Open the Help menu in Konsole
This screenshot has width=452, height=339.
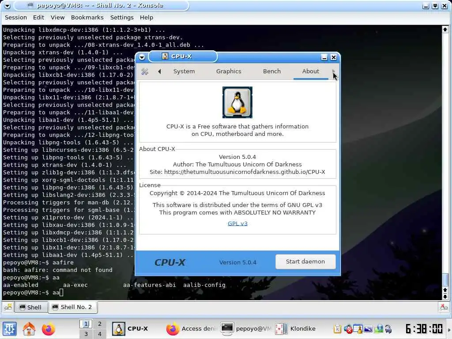click(x=147, y=18)
